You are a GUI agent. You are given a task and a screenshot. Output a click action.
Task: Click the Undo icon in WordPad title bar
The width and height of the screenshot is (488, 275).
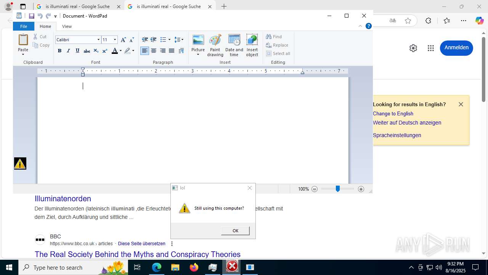tap(40, 16)
